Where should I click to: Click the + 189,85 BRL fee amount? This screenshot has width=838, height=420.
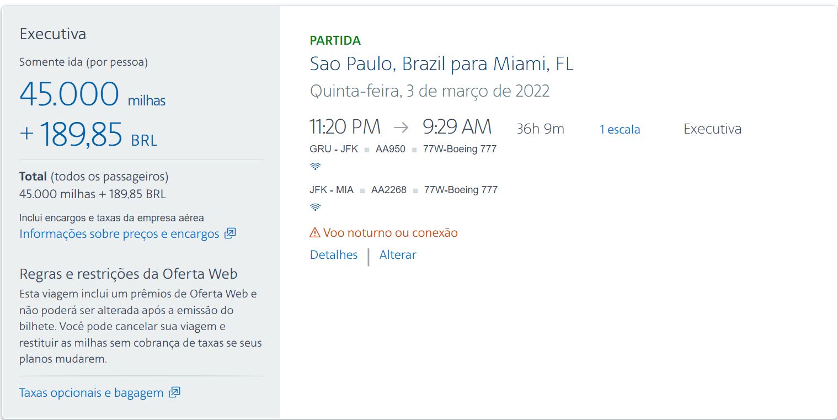(x=88, y=135)
